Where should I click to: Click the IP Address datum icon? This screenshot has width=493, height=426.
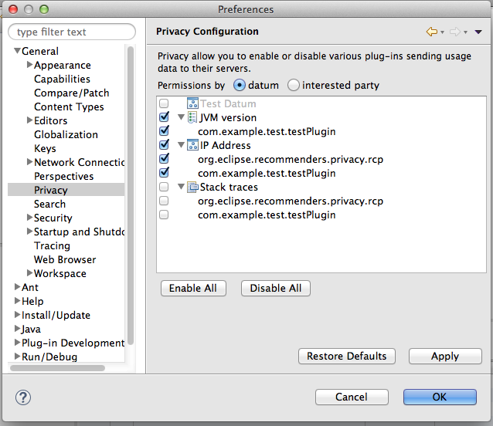[192, 145]
